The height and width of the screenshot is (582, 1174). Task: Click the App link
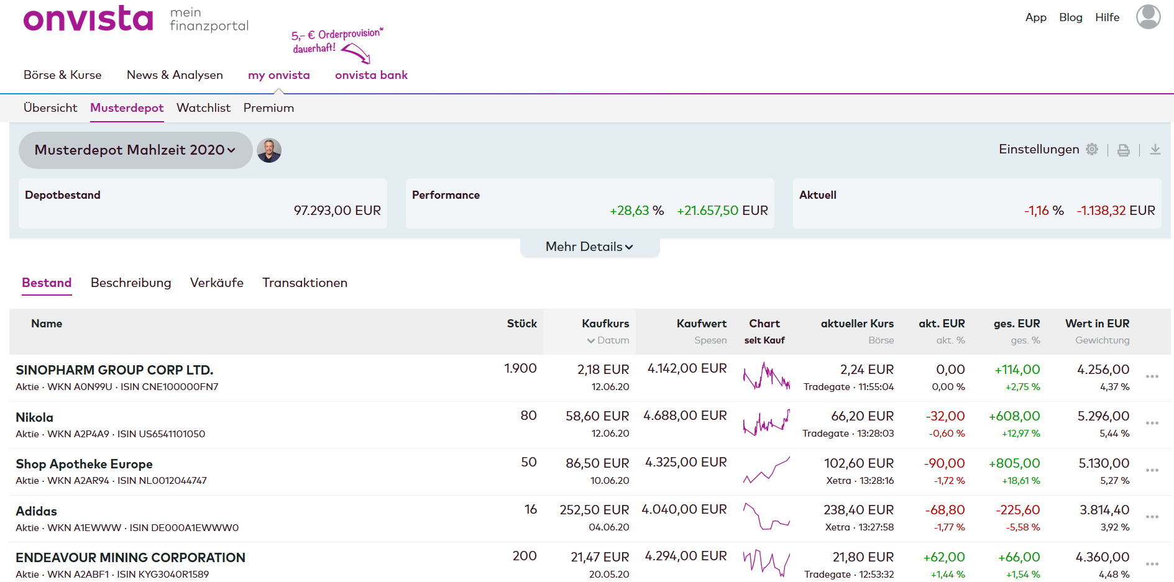click(x=1036, y=17)
